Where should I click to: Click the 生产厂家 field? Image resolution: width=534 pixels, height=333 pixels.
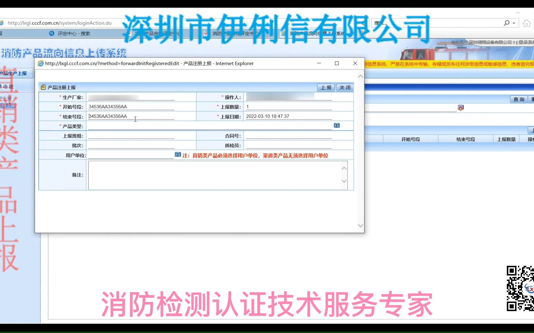coord(131,97)
